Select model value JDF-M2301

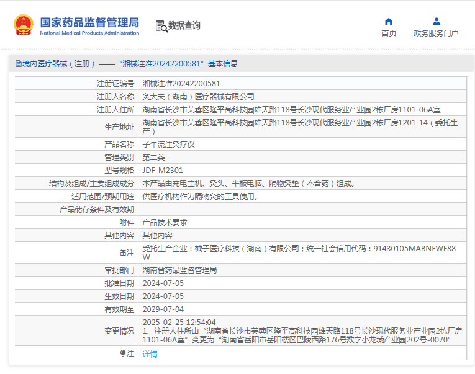[163, 171]
